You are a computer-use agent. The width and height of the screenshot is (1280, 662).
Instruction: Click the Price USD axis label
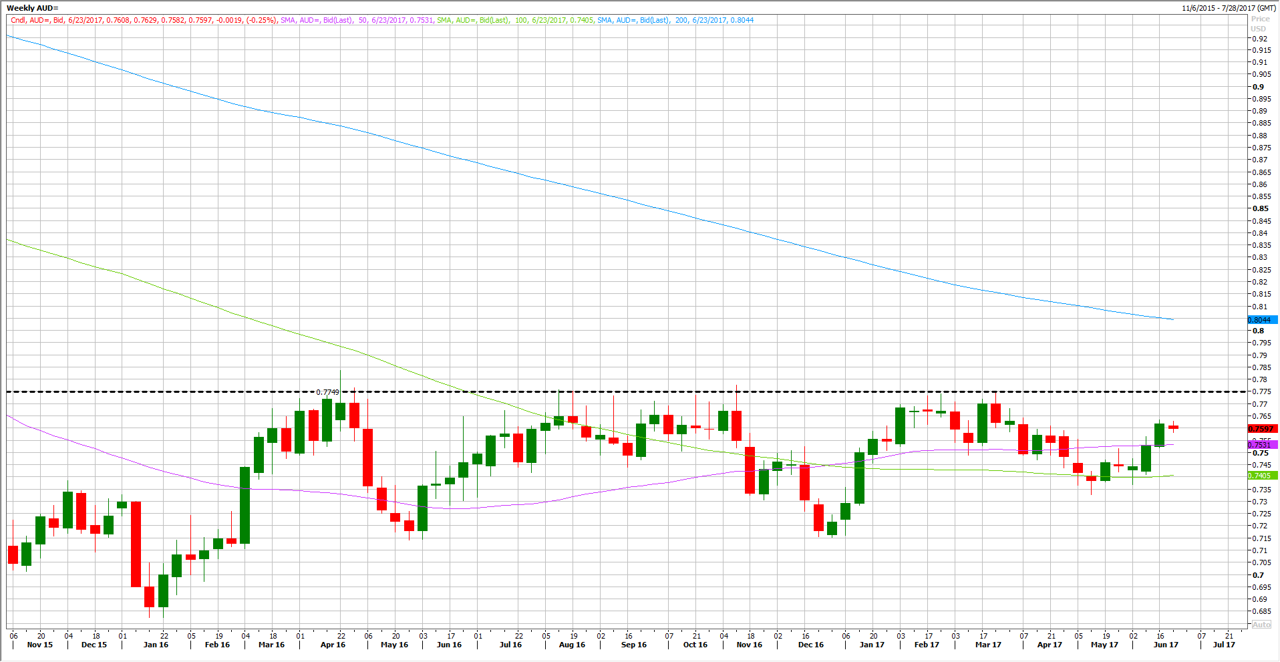[1260, 24]
